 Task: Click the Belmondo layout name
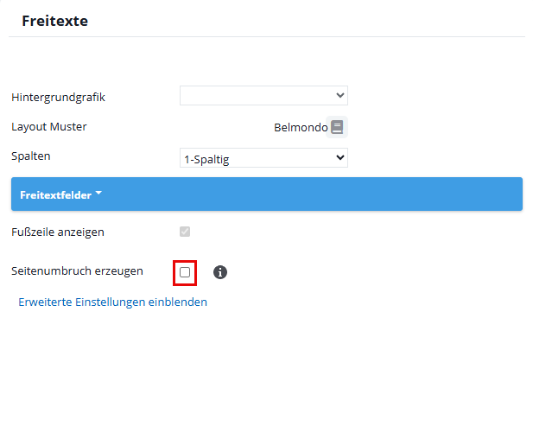[300, 128]
